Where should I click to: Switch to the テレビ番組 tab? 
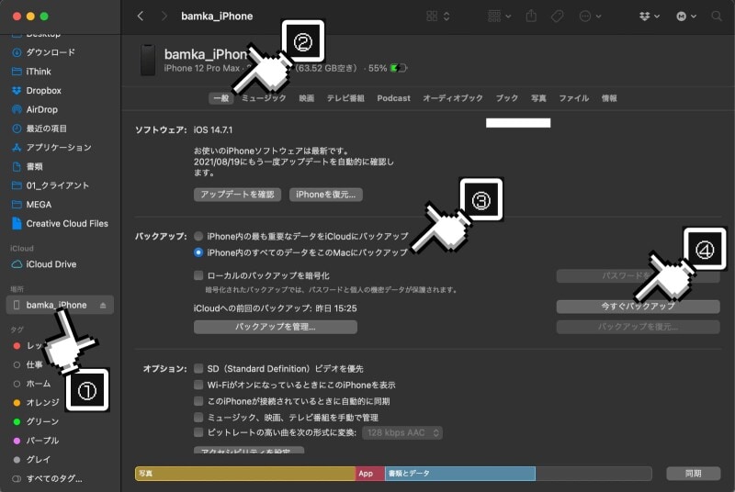point(345,98)
